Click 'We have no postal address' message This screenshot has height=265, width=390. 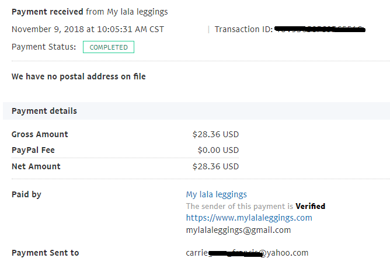(x=79, y=76)
